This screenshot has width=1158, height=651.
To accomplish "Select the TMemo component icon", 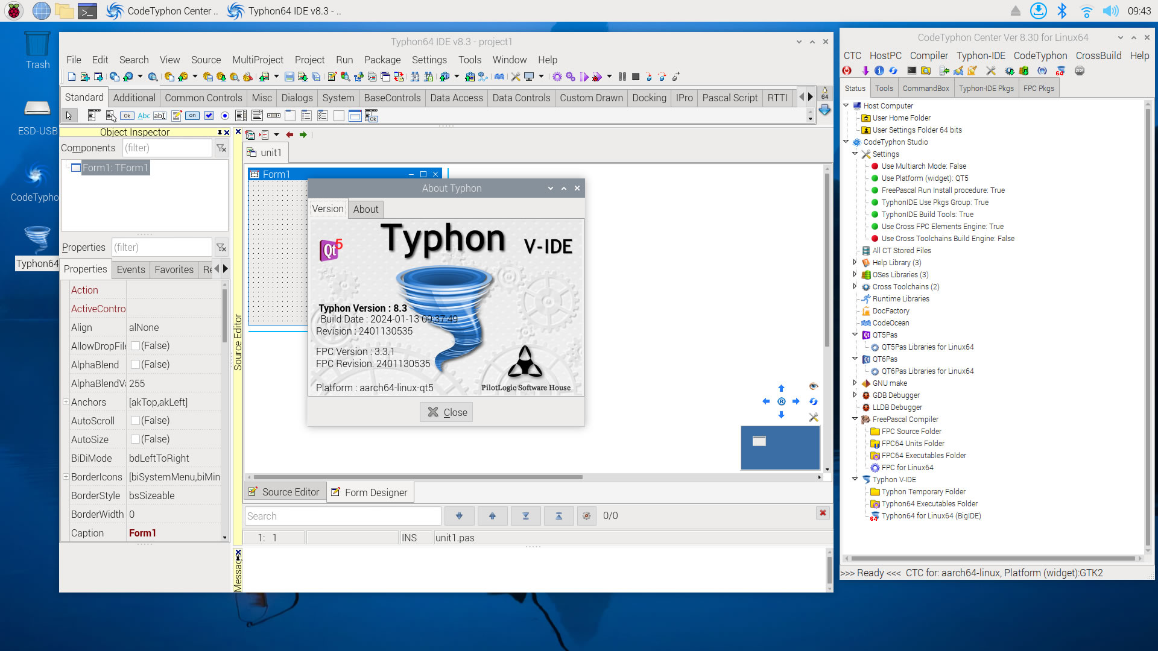I will pos(176,116).
